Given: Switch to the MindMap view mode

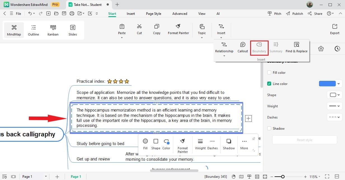Looking at the screenshot, I should point(14,30).
